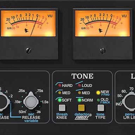Image resolution: width=135 pixels, height=135 pixels.
Task: Click the IND label on link knob
Action: coord(119,104)
